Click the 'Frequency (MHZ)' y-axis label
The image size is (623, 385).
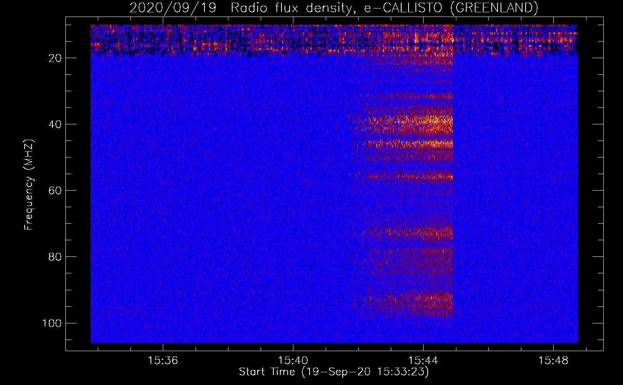[29, 184]
